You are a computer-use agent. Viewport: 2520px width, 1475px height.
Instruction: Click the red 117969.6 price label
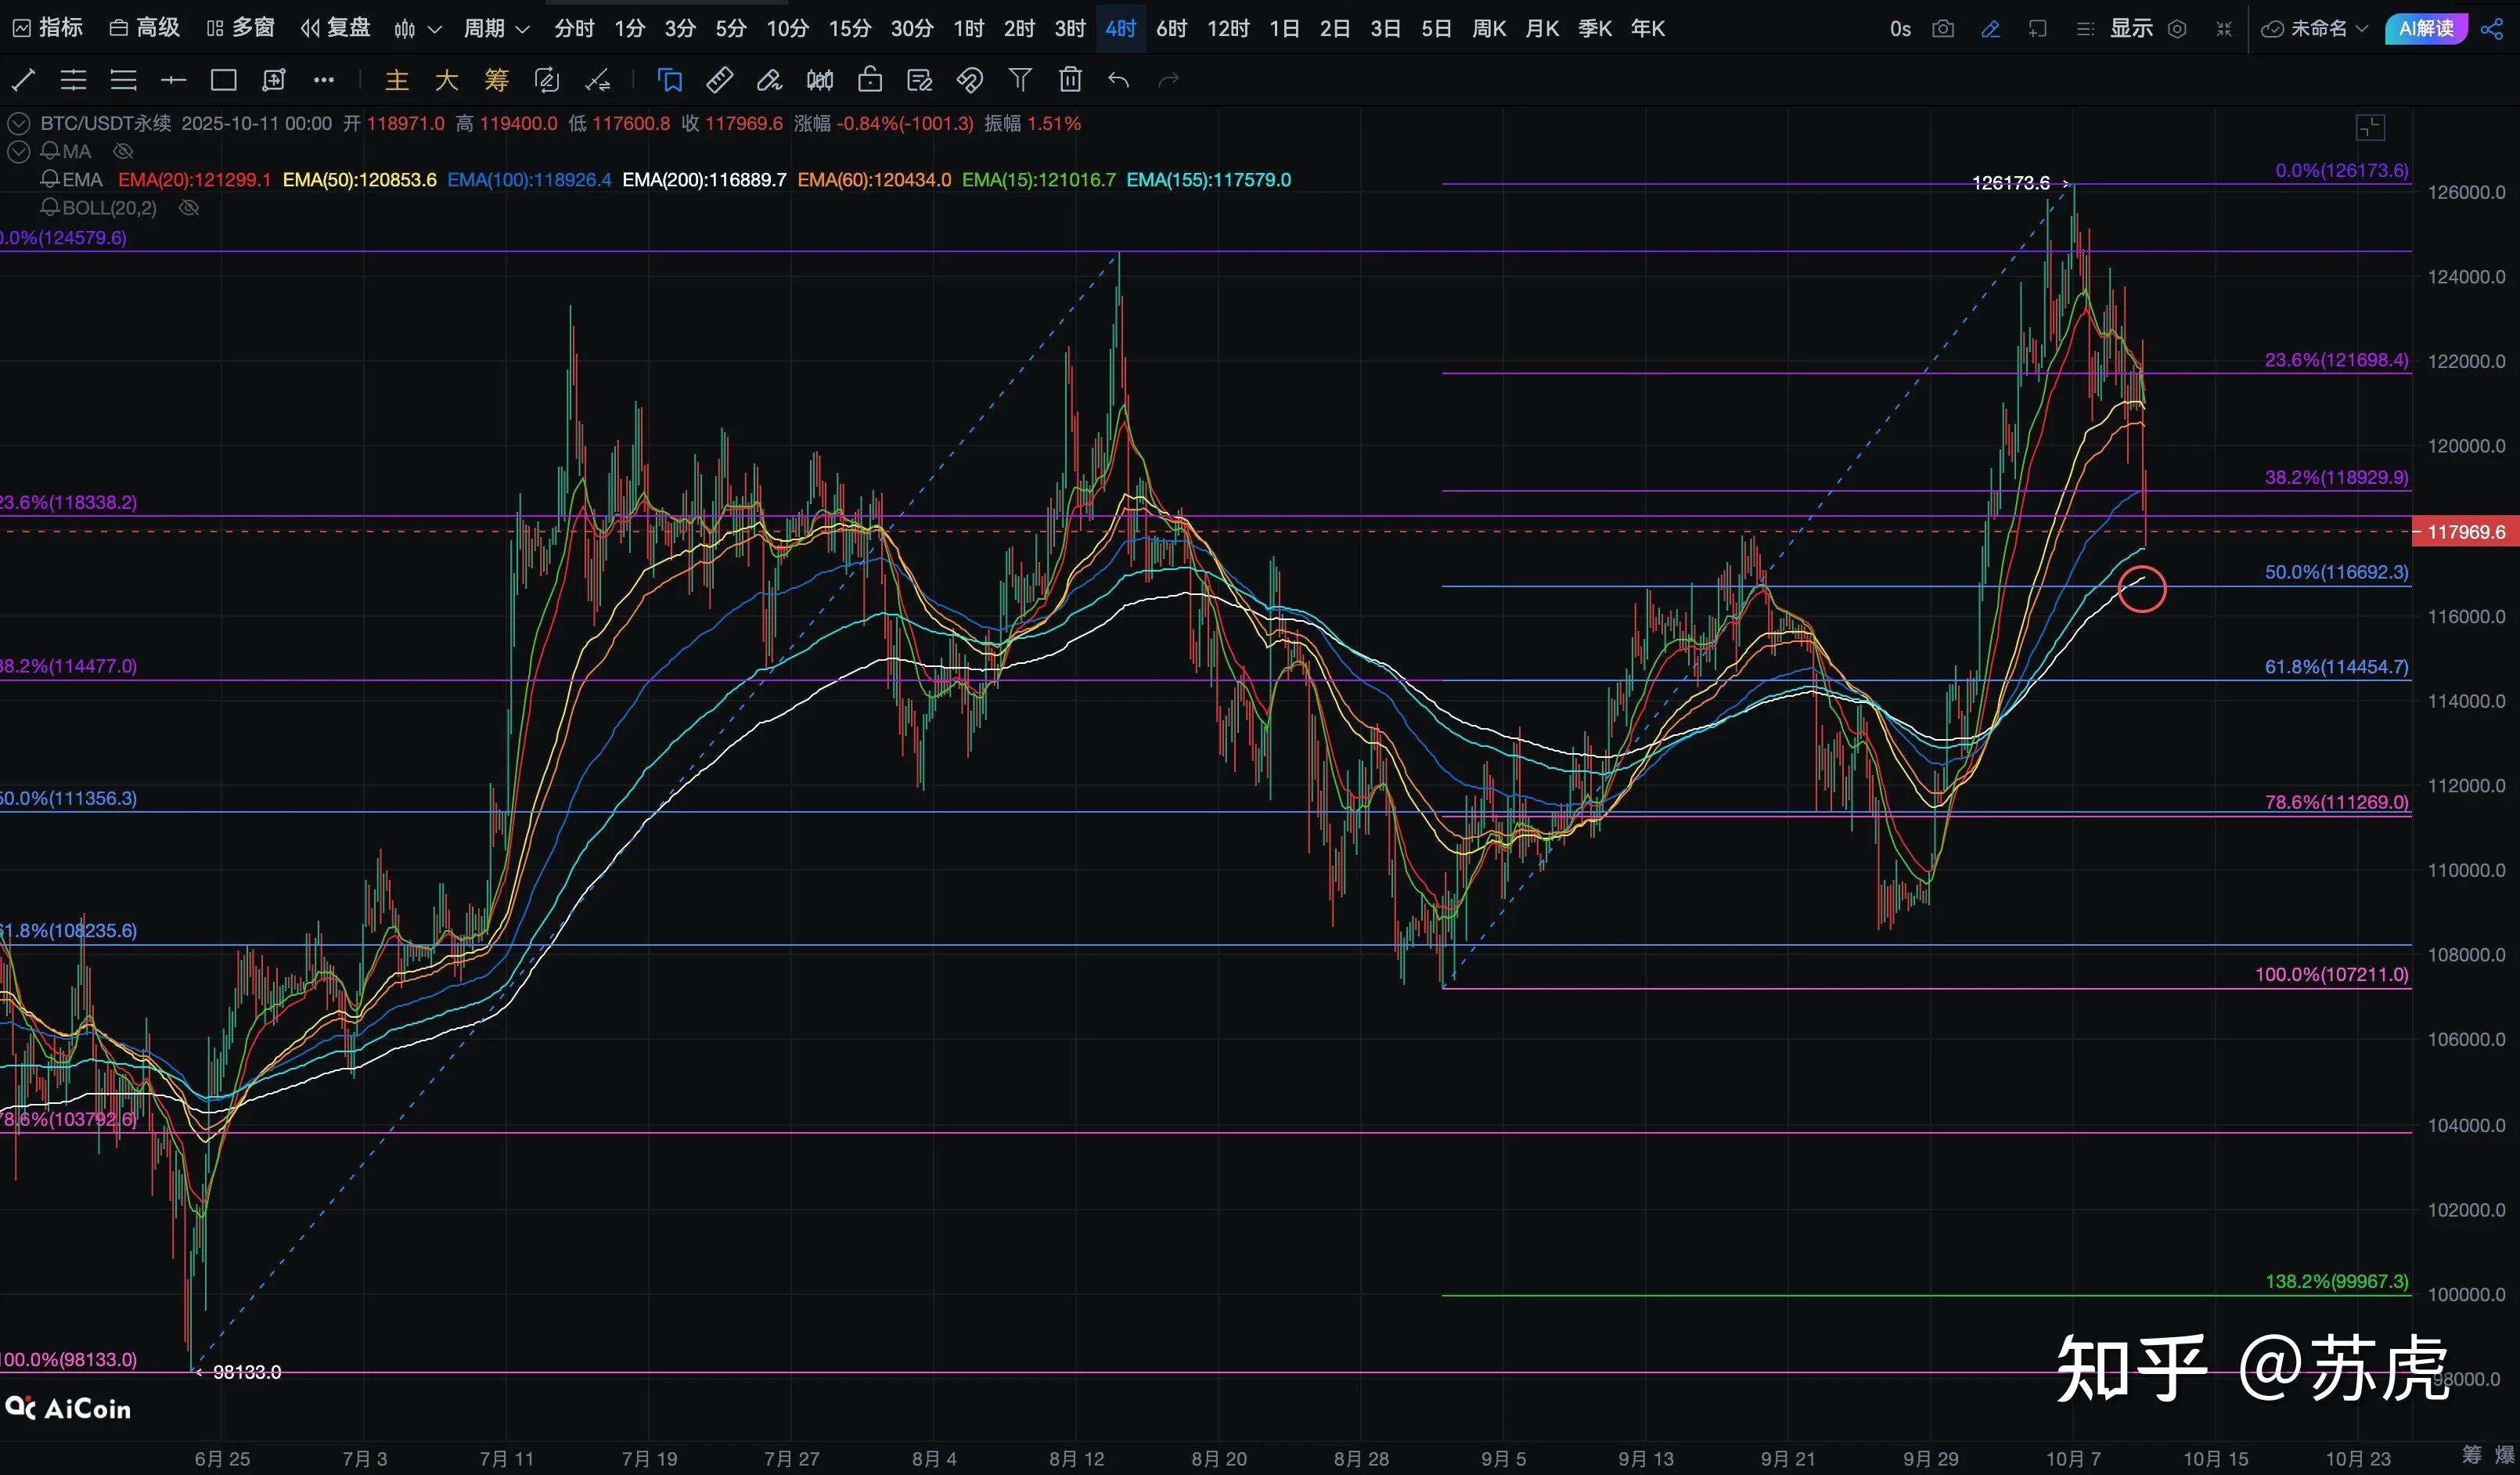[2465, 532]
